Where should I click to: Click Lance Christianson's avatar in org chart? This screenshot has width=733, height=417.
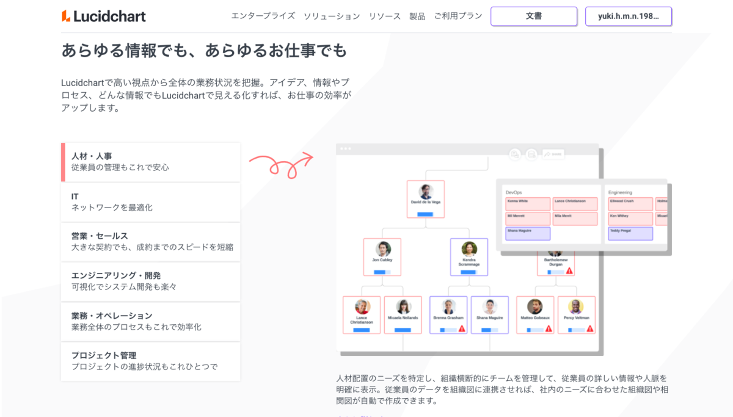click(362, 306)
